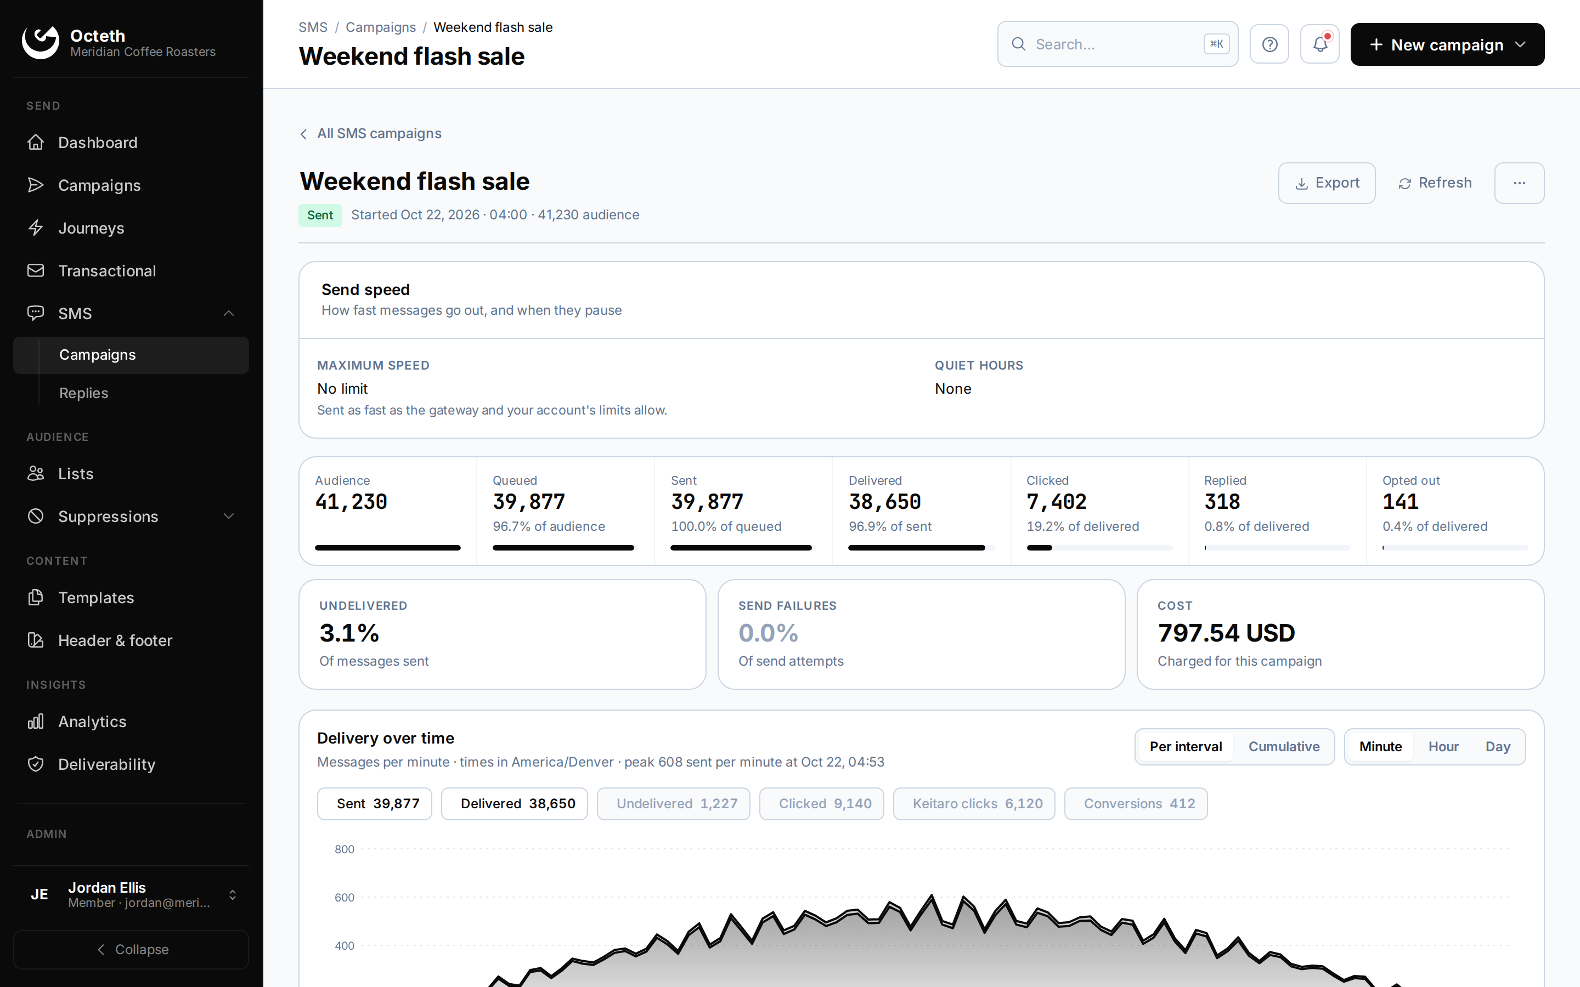Viewport: 1580px width, 987px height.
Task: Click the JE user avatar
Action: [x=40, y=894]
